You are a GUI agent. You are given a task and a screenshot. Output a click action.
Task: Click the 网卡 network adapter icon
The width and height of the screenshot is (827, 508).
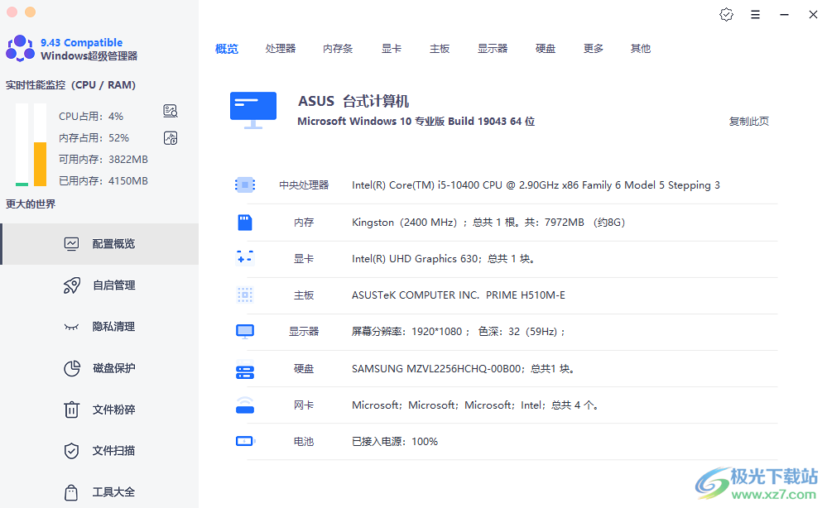click(245, 405)
